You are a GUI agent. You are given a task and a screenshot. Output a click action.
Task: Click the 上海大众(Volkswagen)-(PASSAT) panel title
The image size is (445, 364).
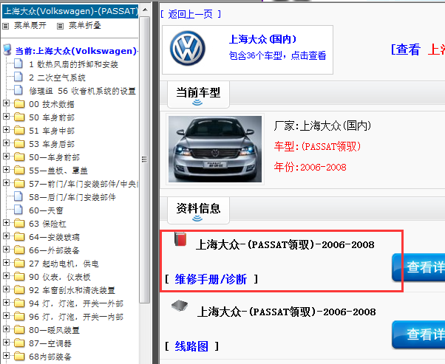70,11
